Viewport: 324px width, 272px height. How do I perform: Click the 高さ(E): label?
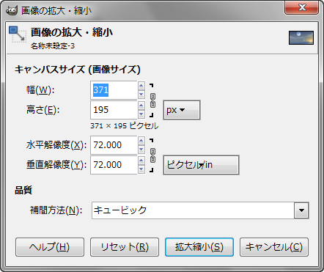click(43, 110)
